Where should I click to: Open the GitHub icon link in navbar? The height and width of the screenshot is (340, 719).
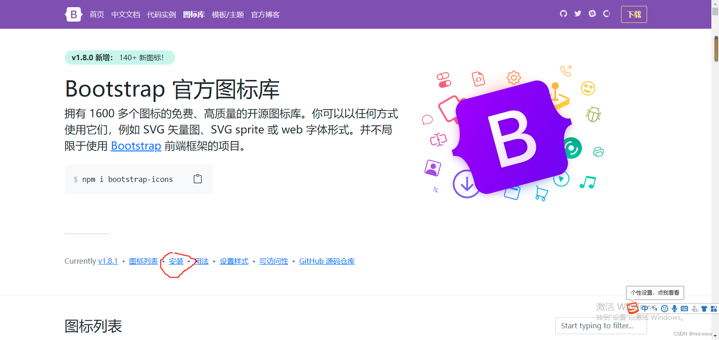click(564, 13)
